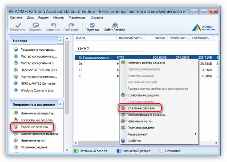Click sidebar icon for Удаление раздела
Screen dimensions: 227x162
16,127
